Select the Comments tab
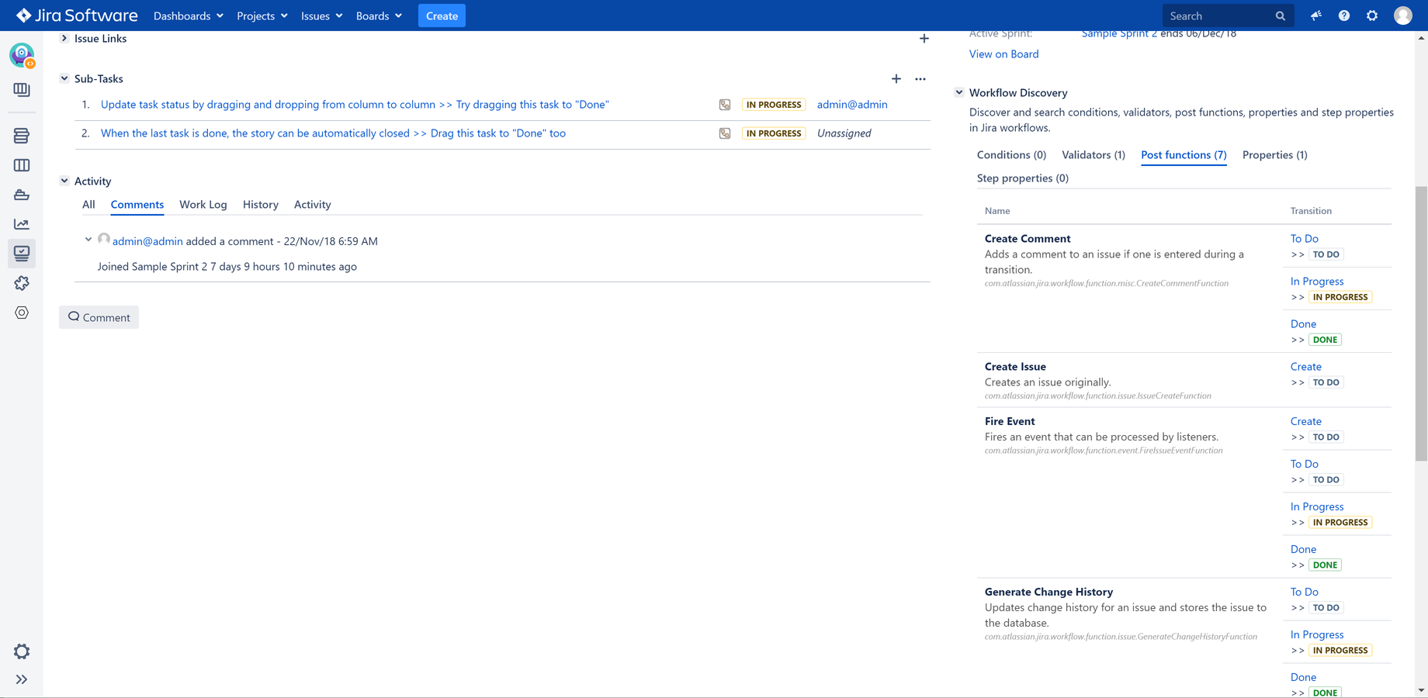1428x698 pixels. 137,205
